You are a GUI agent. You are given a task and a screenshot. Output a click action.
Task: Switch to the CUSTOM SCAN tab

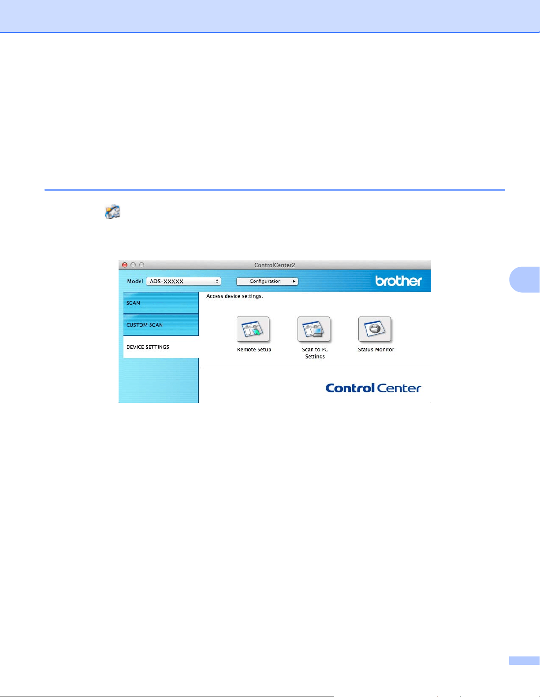click(161, 325)
